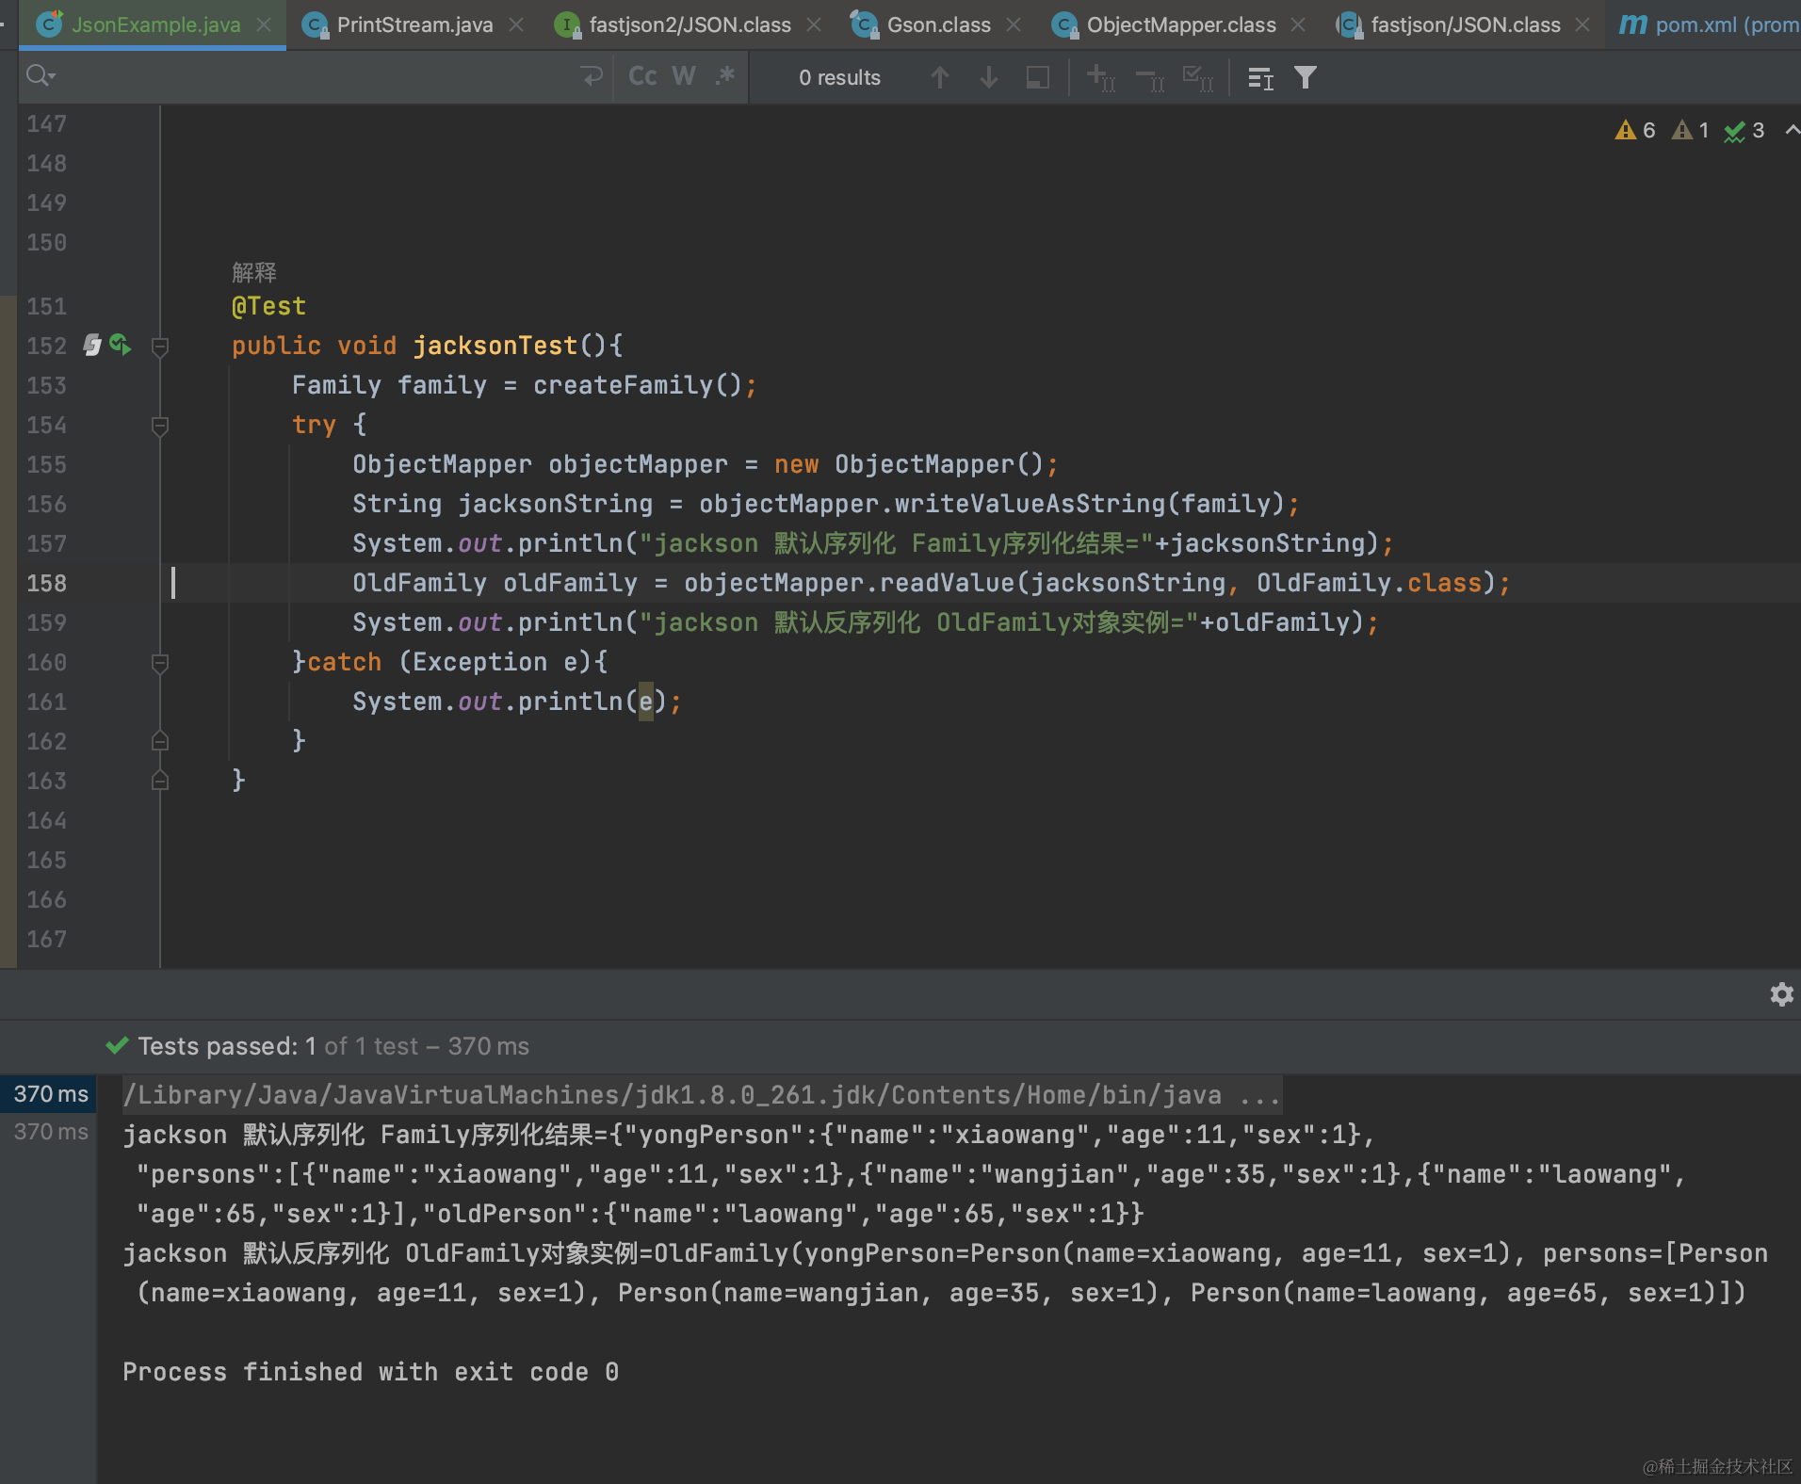The height and width of the screenshot is (1484, 1801).
Task: Collapse catch block fold marker at line 160
Action: [x=160, y=663]
